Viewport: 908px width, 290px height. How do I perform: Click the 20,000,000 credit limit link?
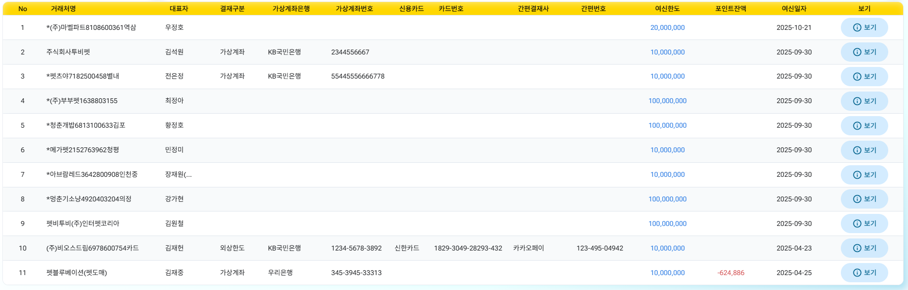667,27
